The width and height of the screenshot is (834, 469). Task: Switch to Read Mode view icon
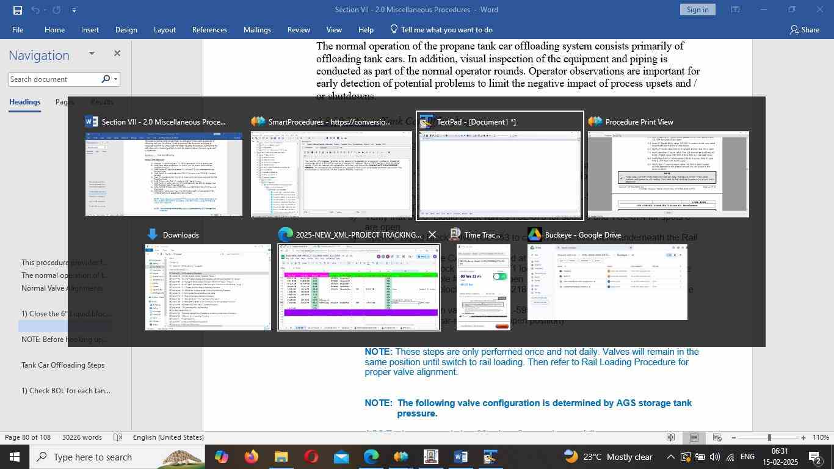click(x=670, y=437)
